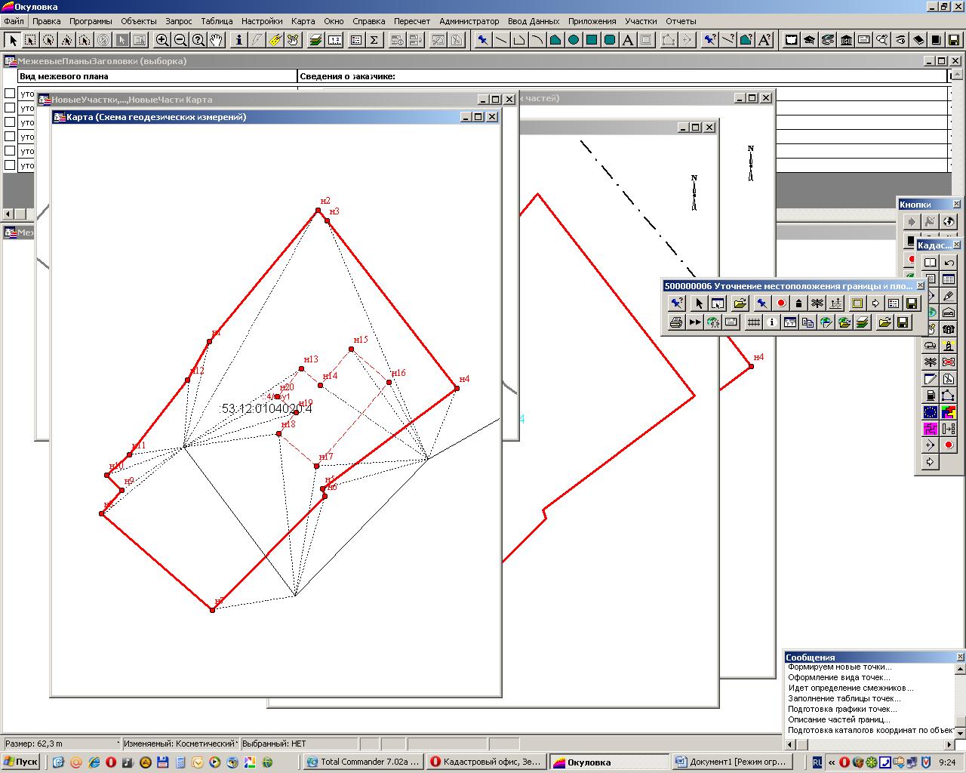The height and width of the screenshot is (773, 966).
Task: Open Layer Control from main toolbar
Action: click(x=315, y=40)
